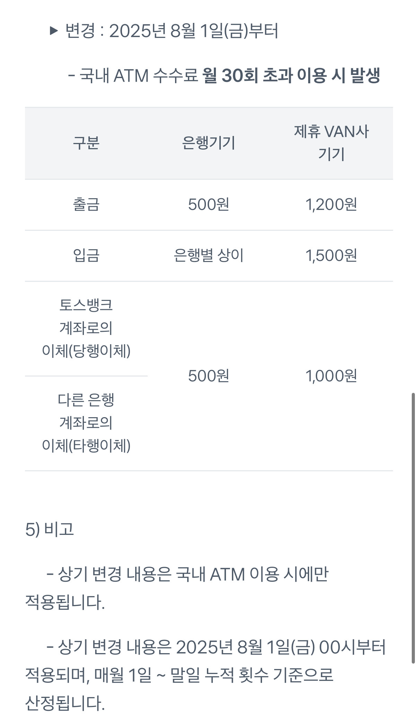Click the 토스뱅크 계좌로의 이체(당행이체) cell
418x725 pixels.
(86, 328)
